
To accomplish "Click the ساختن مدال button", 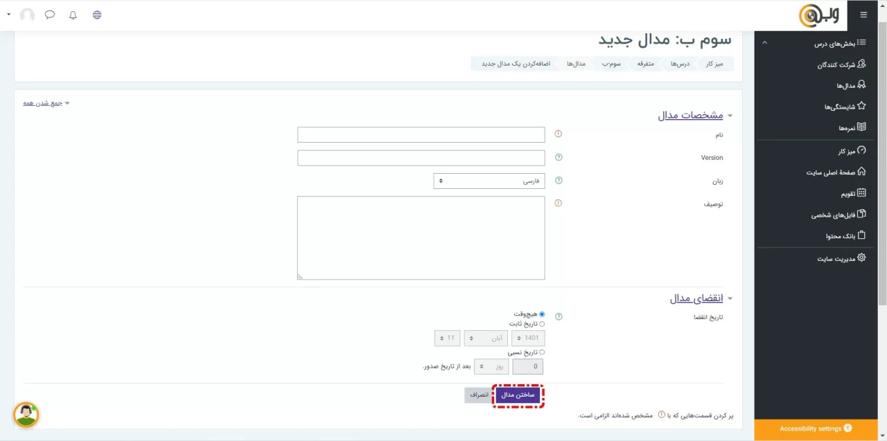I will 518,395.
